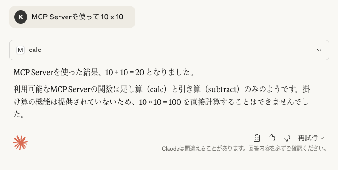Click the K user avatar
This screenshot has height=170, width=338.
coord(21,17)
